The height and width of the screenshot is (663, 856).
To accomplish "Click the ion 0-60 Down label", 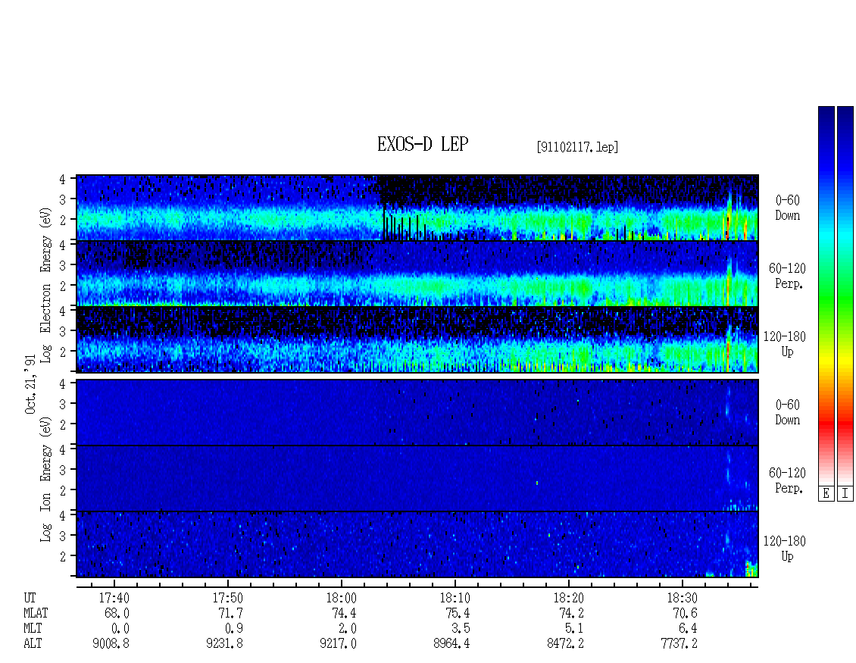I will point(787,412).
